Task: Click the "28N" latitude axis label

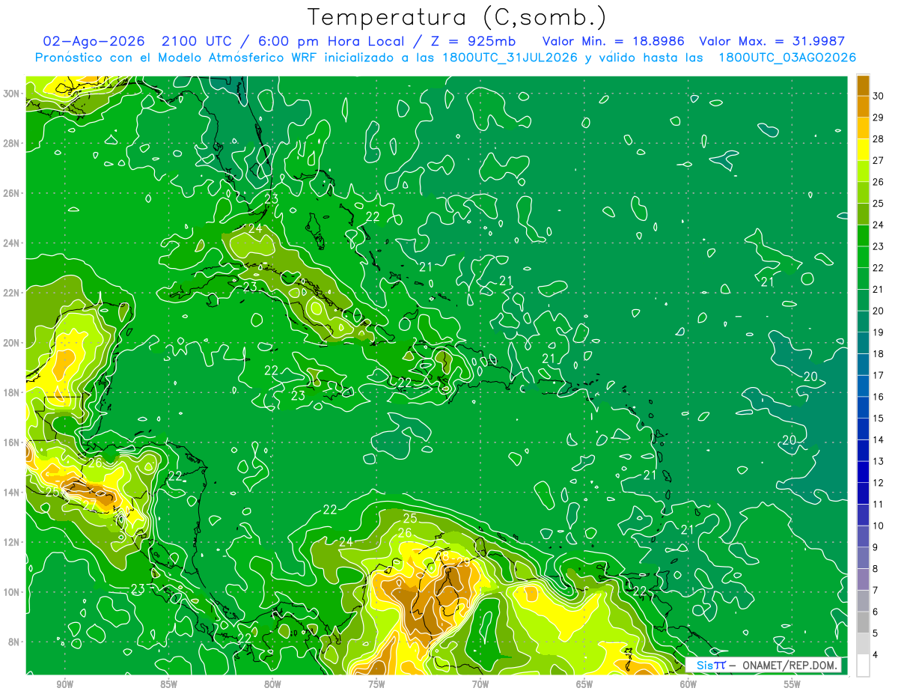Action: coord(11,143)
